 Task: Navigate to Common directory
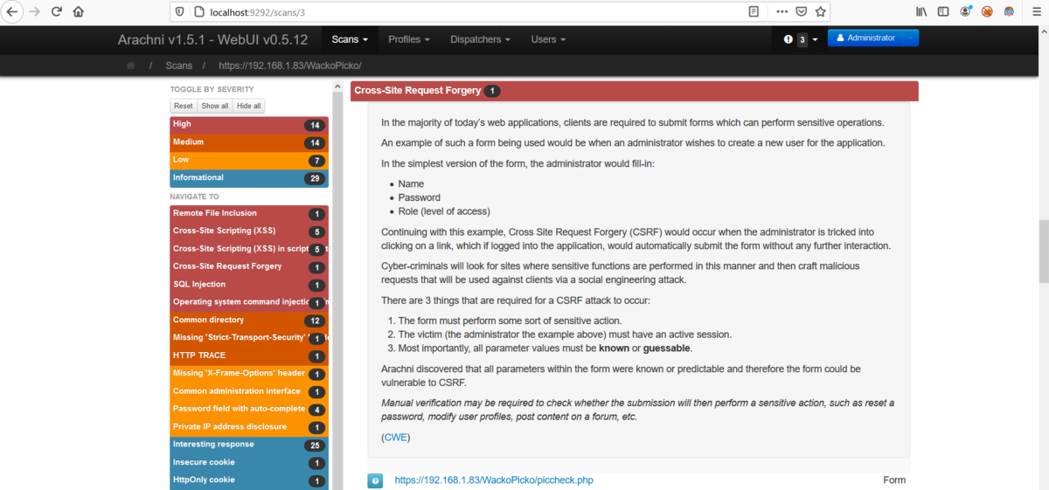click(x=249, y=321)
